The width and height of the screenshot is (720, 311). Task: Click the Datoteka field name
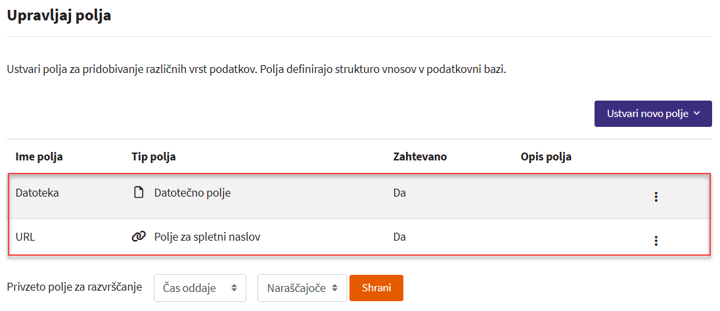click(37, 193)
